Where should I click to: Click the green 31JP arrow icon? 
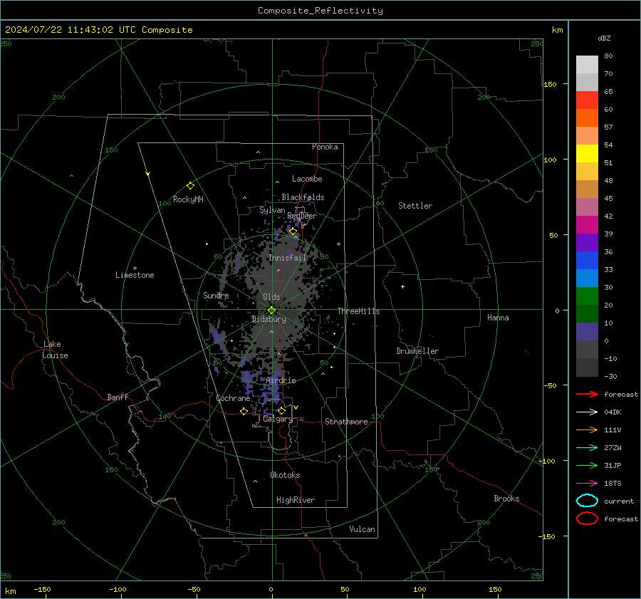[x=587, y=465]
